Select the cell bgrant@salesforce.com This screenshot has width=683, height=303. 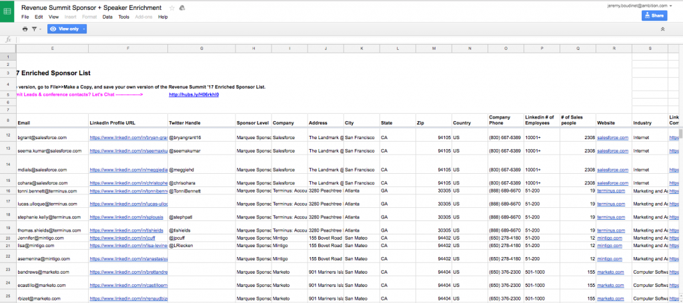click(x=52, y=135)
